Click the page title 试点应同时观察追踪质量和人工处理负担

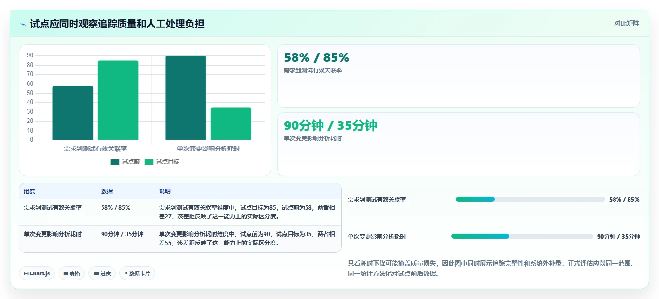tap(117, 24)
